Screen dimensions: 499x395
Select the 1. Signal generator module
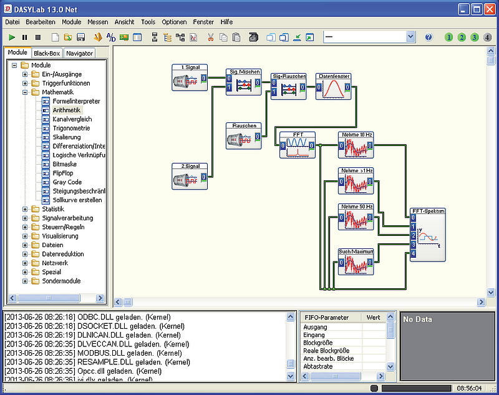[x=190, y=77]
